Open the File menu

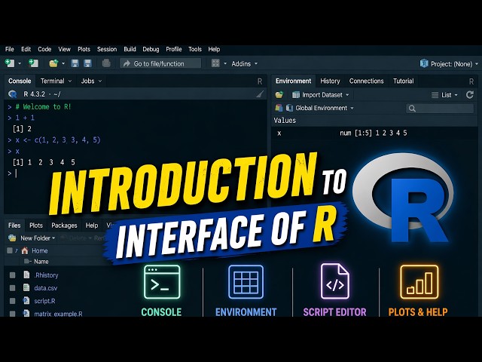[10, 49]
